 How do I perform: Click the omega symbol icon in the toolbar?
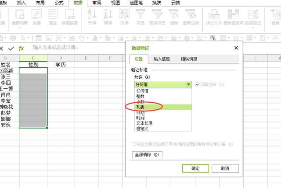coord(236,38)
